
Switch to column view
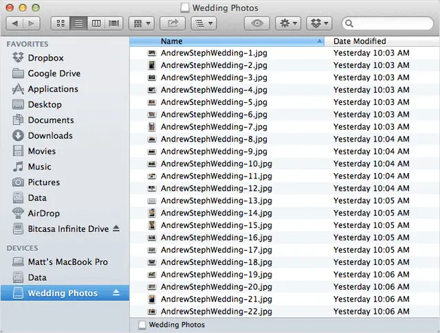[96, 23]
